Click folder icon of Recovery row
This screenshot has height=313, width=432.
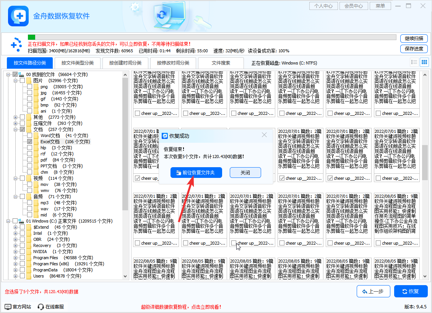pyautogui.click(x=29, y=245)
